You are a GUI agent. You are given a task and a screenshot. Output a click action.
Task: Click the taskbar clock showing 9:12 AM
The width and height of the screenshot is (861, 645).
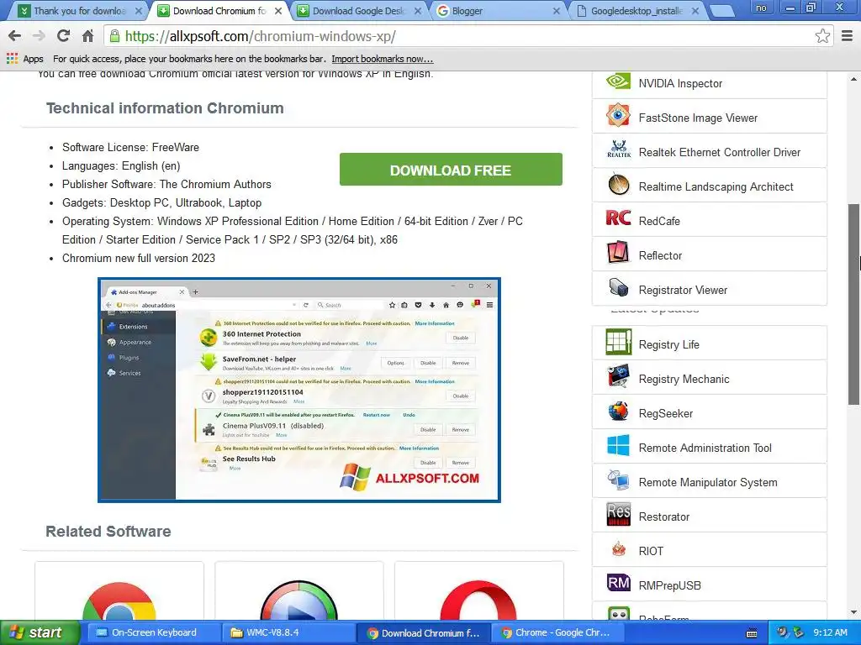[x=830, y=633]
